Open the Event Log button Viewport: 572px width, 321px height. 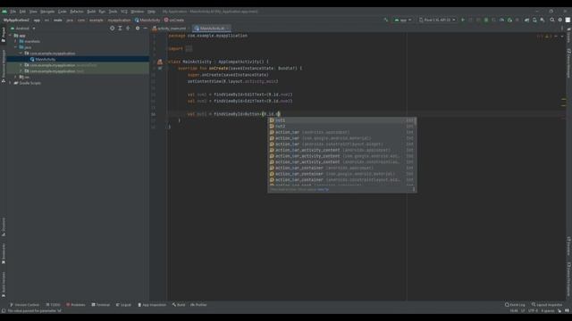pos(515,305)
